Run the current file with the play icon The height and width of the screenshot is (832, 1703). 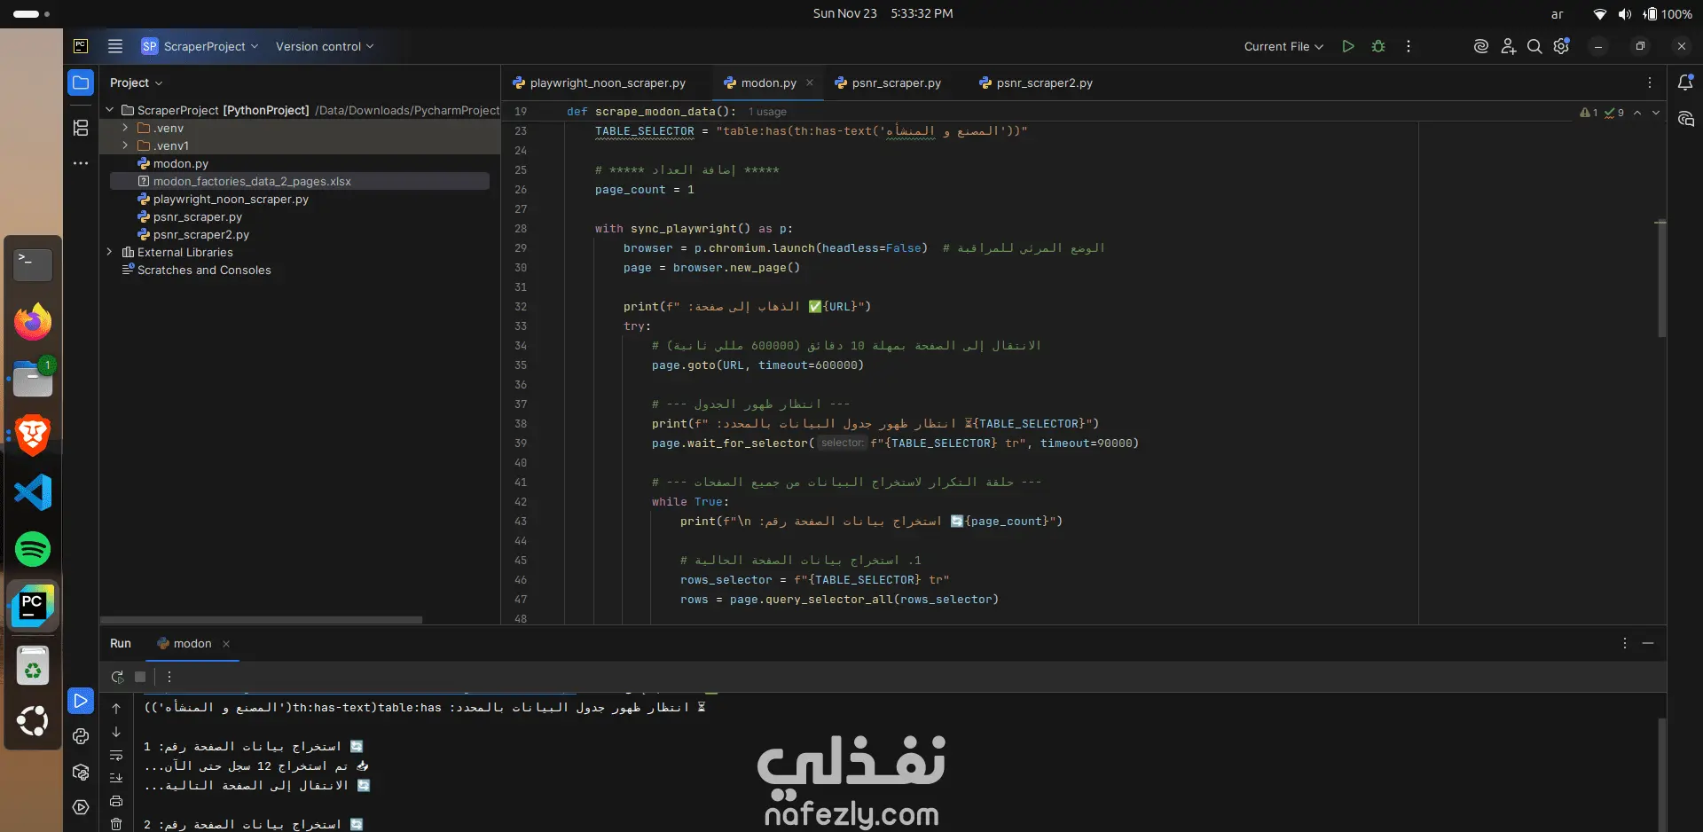[x=1348, y=46]
